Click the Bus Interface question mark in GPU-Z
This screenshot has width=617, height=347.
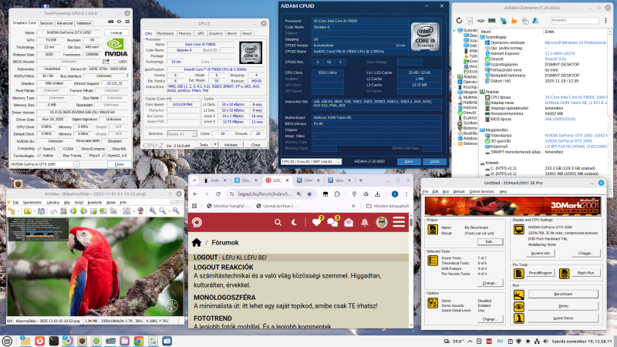pyautogui.click(x=126, y=76)
